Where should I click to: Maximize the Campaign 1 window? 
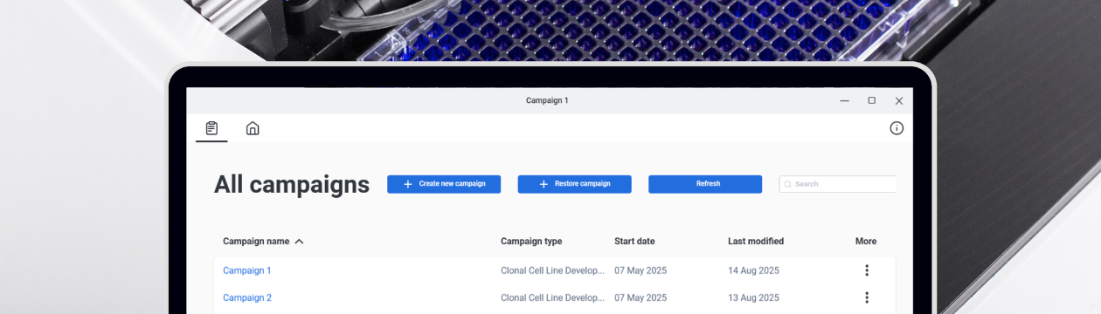871,100
